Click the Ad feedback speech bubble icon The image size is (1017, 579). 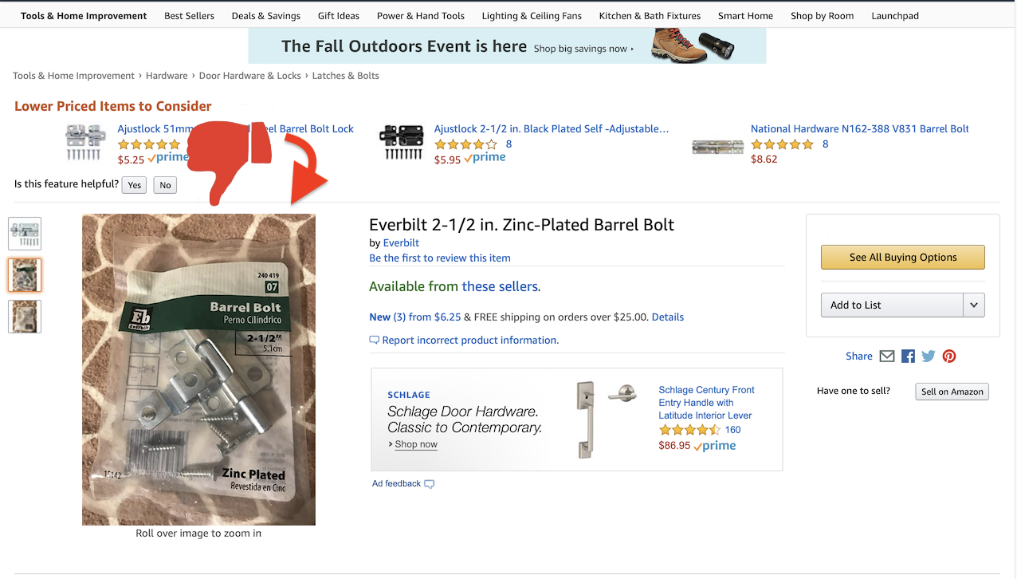[x=430, y=484]
